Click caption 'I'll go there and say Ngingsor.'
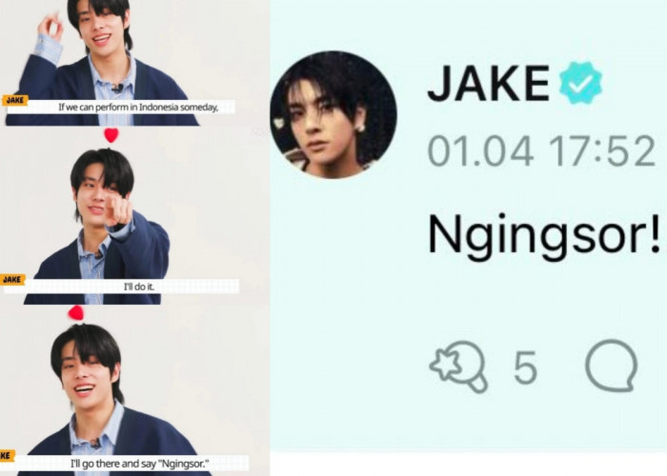 click(x=139, y=464)
